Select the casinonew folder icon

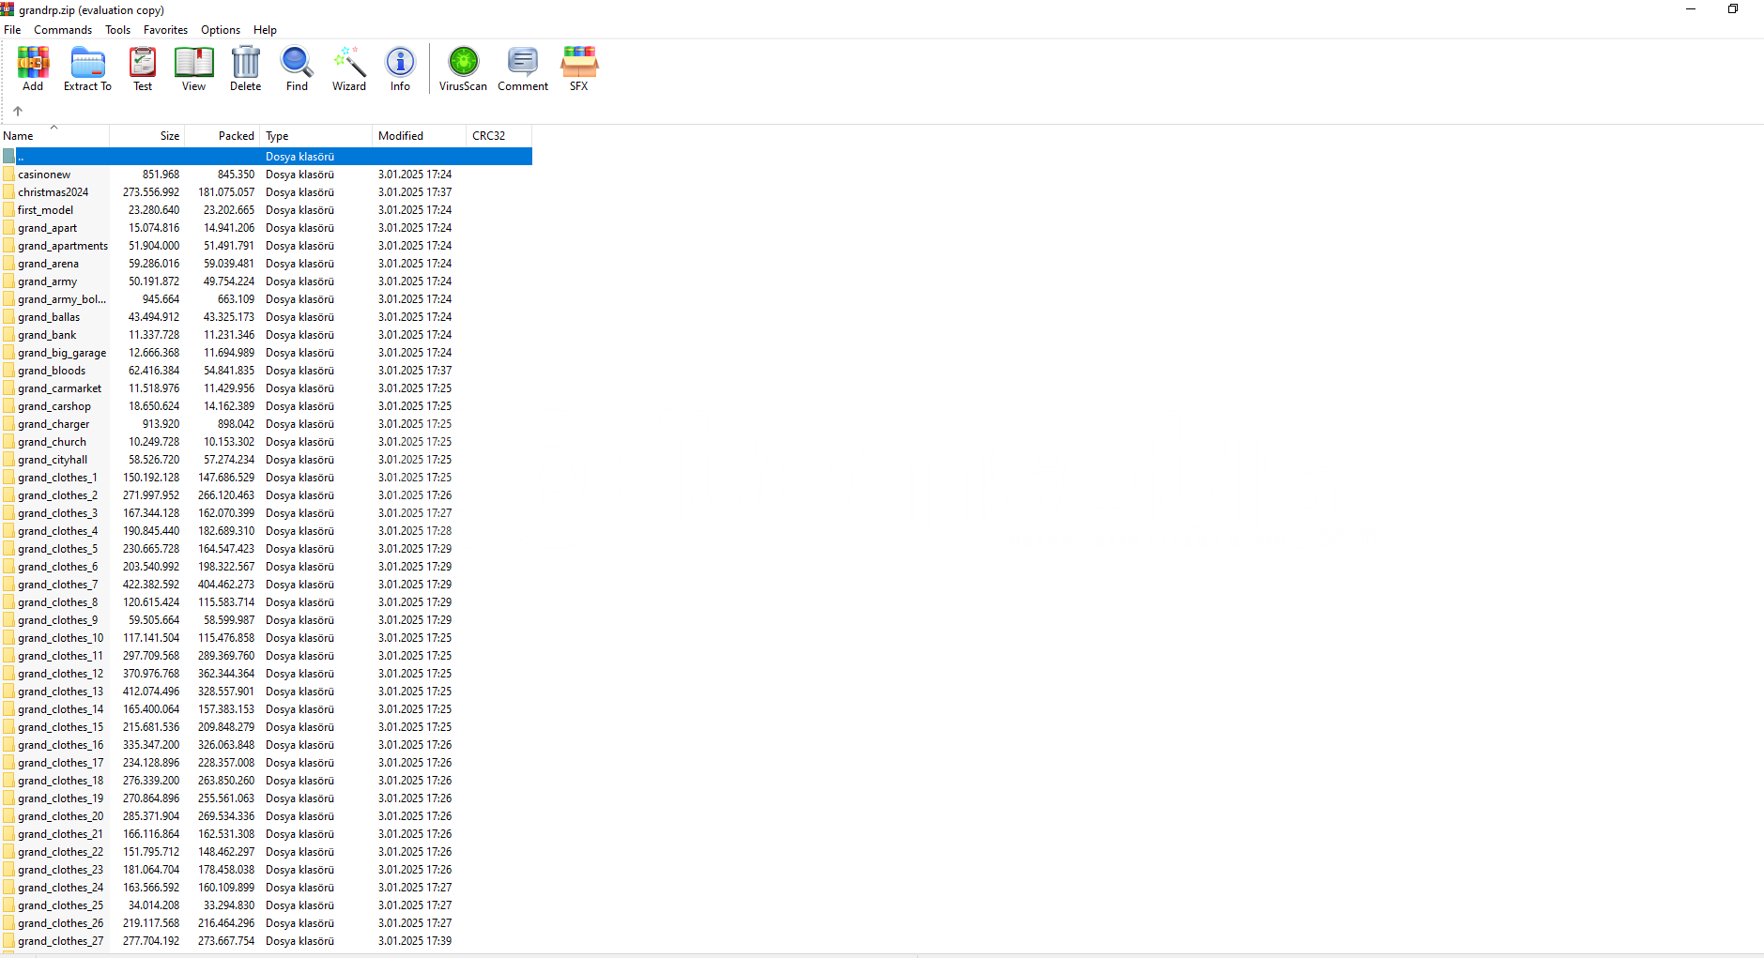point(8,175)
